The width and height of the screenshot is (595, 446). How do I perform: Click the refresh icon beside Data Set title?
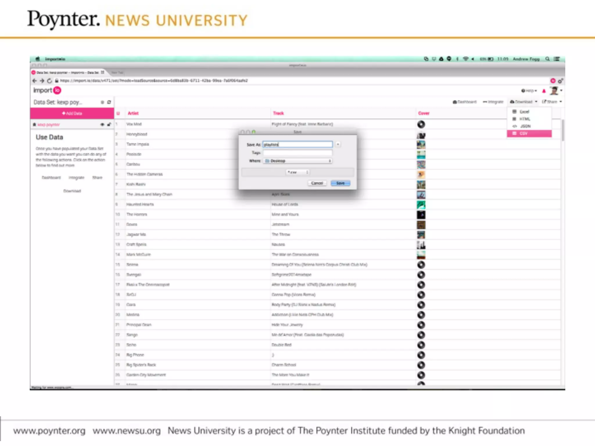[109, 102]
